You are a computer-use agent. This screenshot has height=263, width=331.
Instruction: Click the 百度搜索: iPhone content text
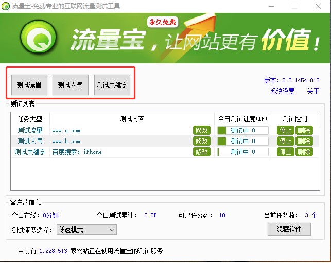[x=77, y=152]
